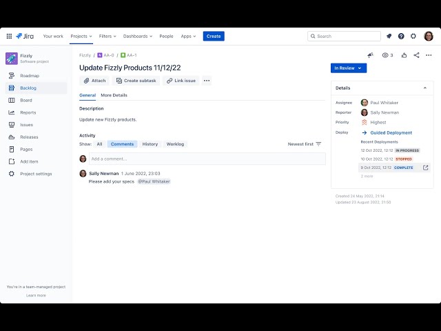441x331 pixels.
Task: Open settings gear in the top bar
Action: pyautogui.click(x=413, y=36)
